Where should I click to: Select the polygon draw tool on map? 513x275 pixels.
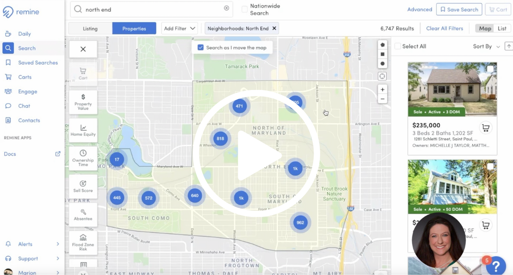tap(382, 45)
